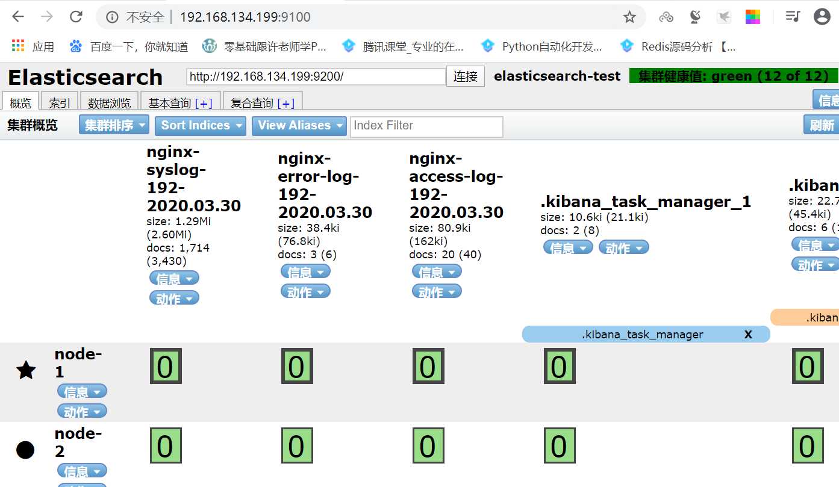Open the Redis source analysis bookmark
The height and width of the screenshot is (487, 839).
pyautogui.click(x=678, y=46)
